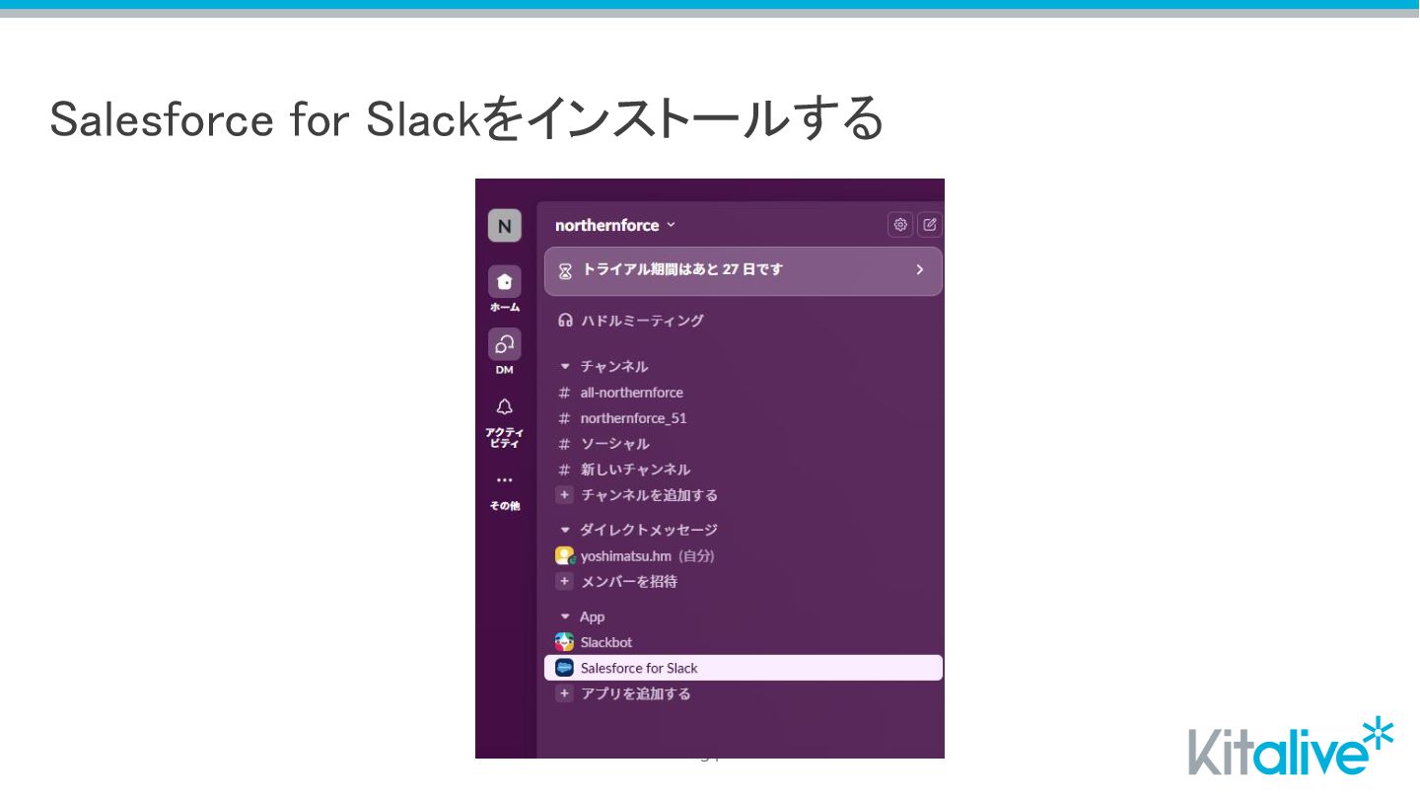Image resolution: width=1420 pixels, height=799 pixels.
Task: Click the chevron on the trial banner
Action: pyautogui.click(x=920, y=269)
